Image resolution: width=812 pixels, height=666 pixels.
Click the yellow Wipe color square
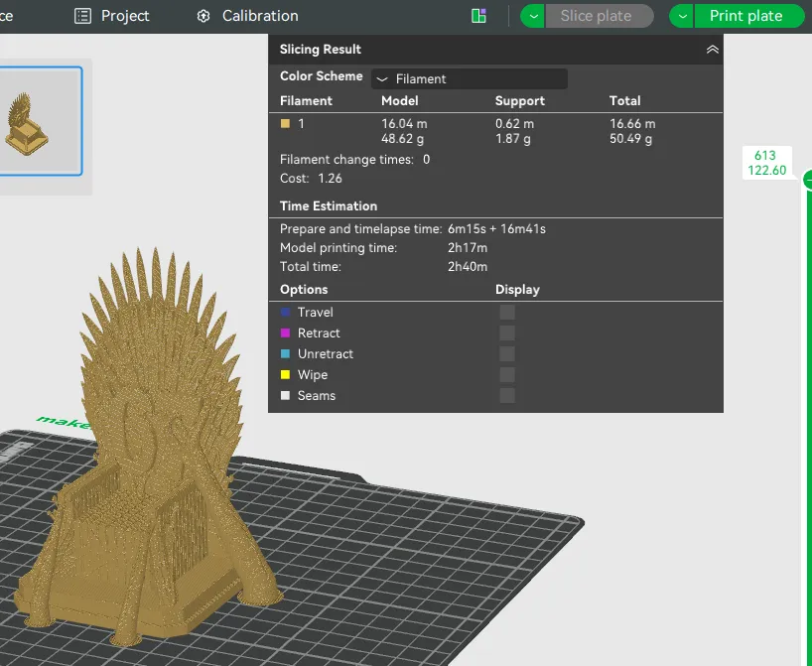(x=285, y=374)
